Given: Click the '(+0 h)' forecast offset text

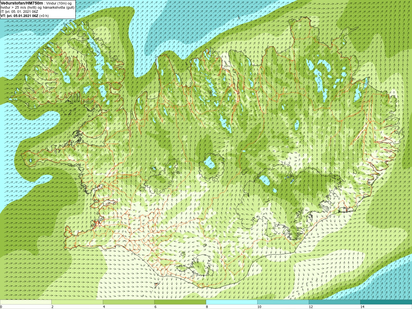Looking at the screenshot, I should (x=44, y=16).
